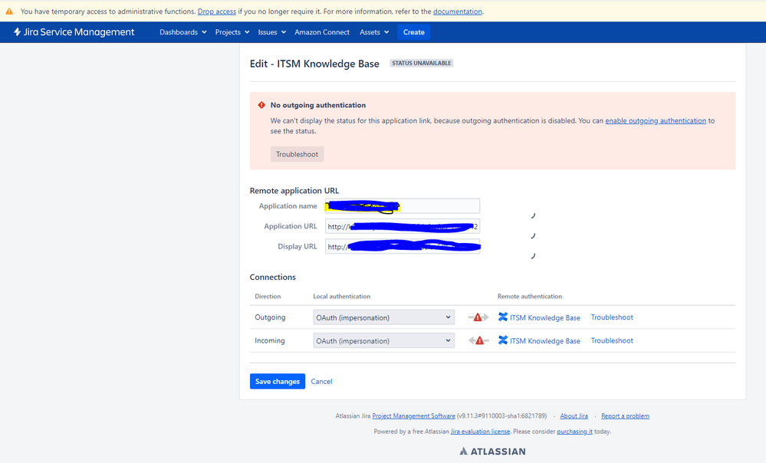Open the documentation link in banner
766x463 pixels.
coord(457,11)
